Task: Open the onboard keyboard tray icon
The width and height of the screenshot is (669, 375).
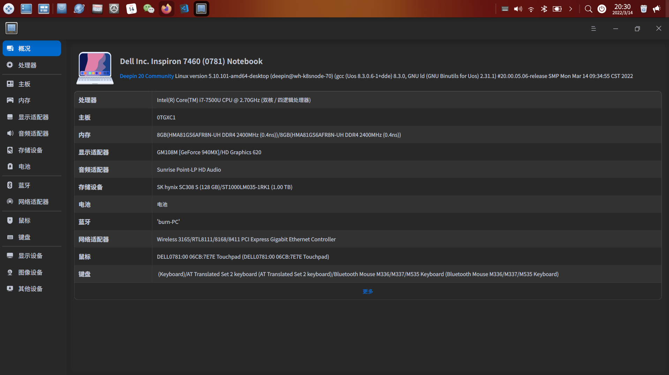Action: [x=505, y=9]
